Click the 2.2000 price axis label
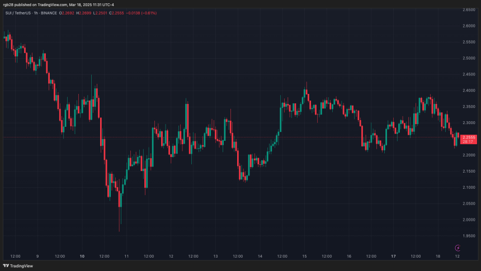 pyautogui.click(x=469, y=155)
